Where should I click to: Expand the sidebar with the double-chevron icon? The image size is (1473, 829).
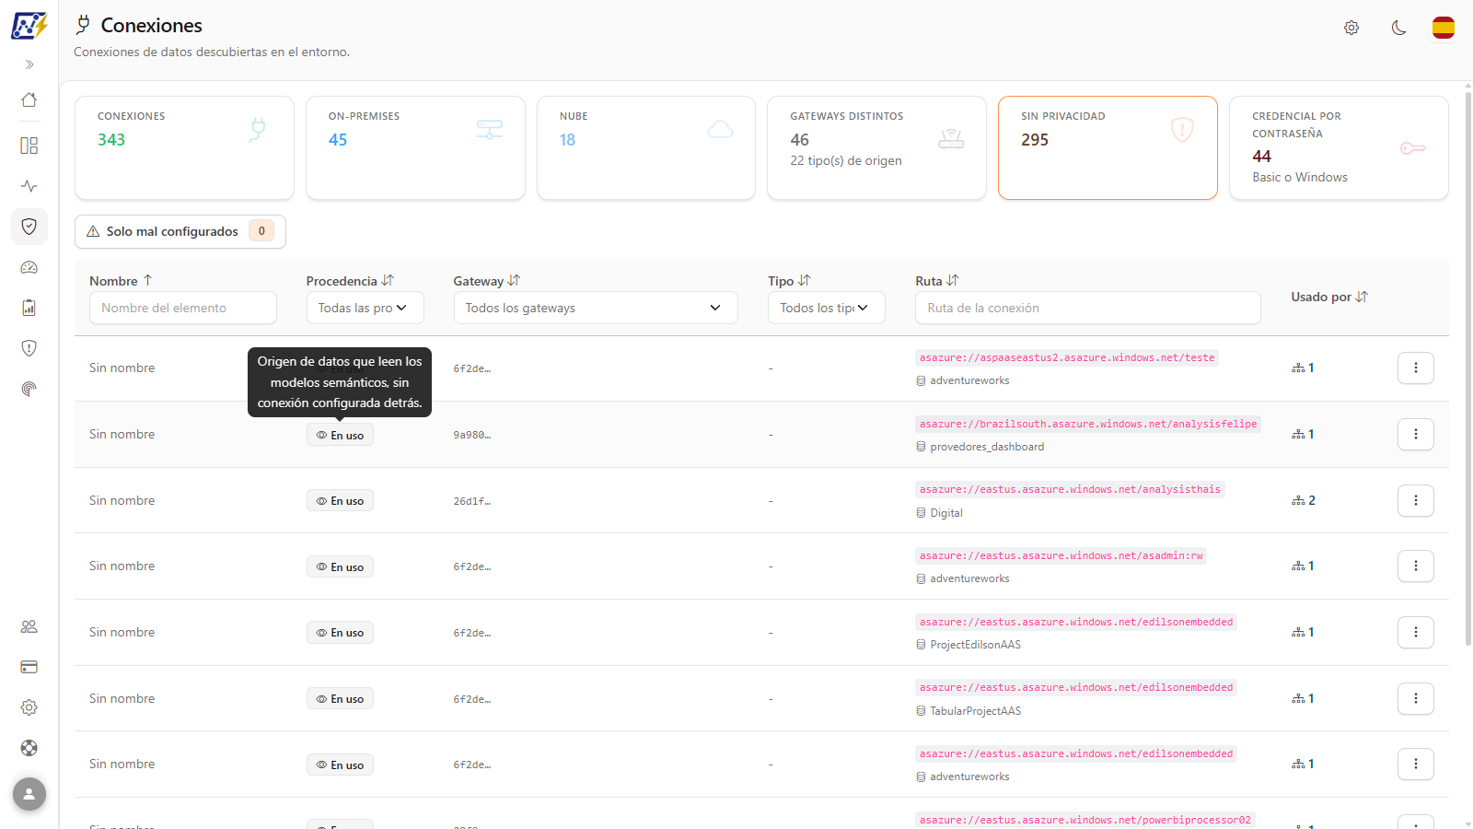29,64
